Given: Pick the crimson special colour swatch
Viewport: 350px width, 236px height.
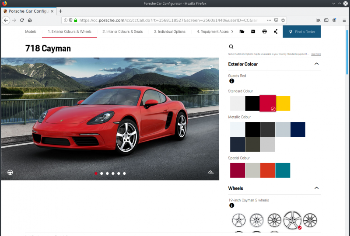Looking at the screenshot, I should pos(237,170).
